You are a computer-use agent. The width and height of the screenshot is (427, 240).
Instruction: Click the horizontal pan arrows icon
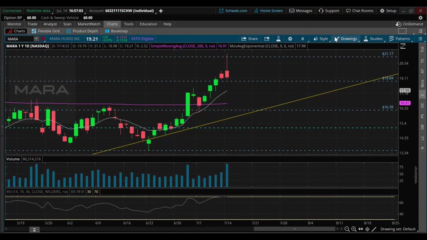360,229
